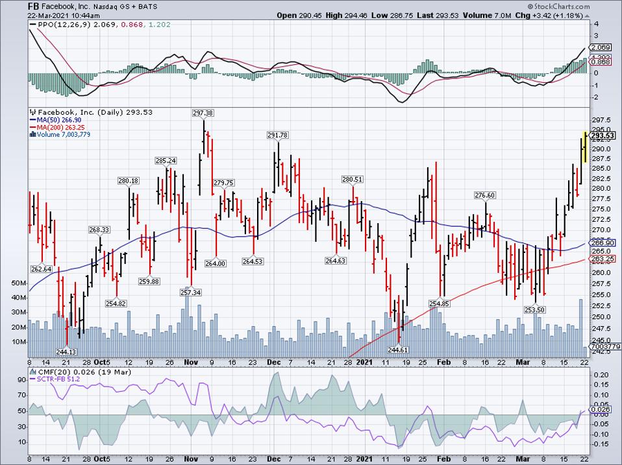This screenshot has width=622, height=465.
Task: Click the 291.78 high price label
Action: point(278,135)
